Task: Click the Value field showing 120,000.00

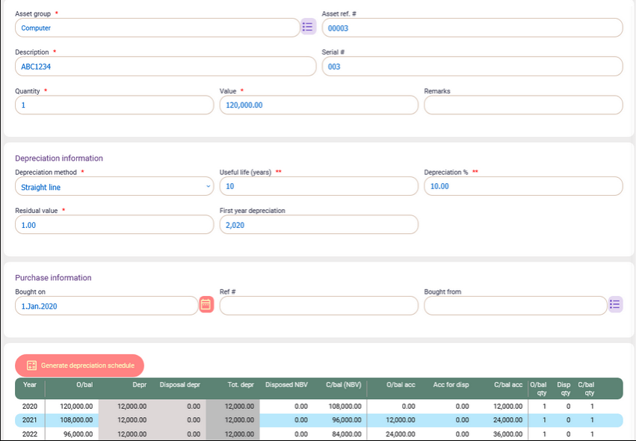Action: (318, 105)
